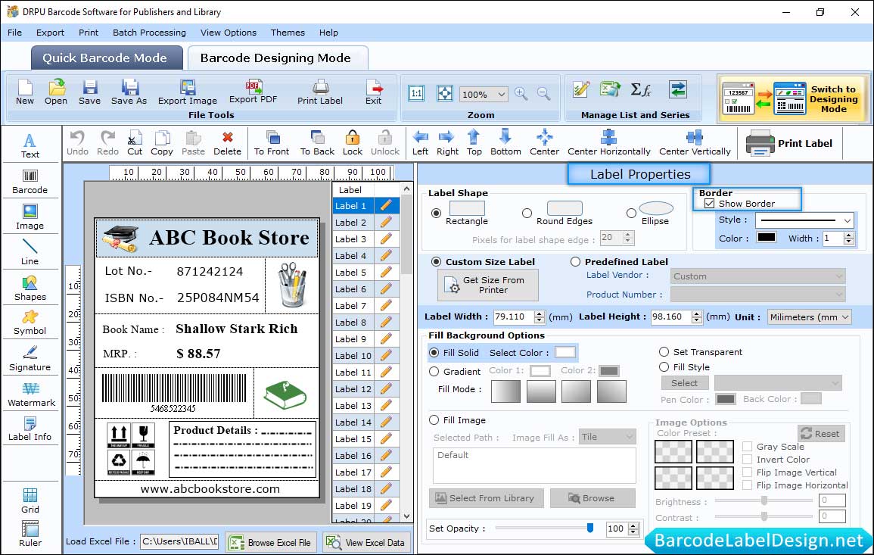Select the Rectangle label shape
This screenshot has height=555, width=874.
437,213
